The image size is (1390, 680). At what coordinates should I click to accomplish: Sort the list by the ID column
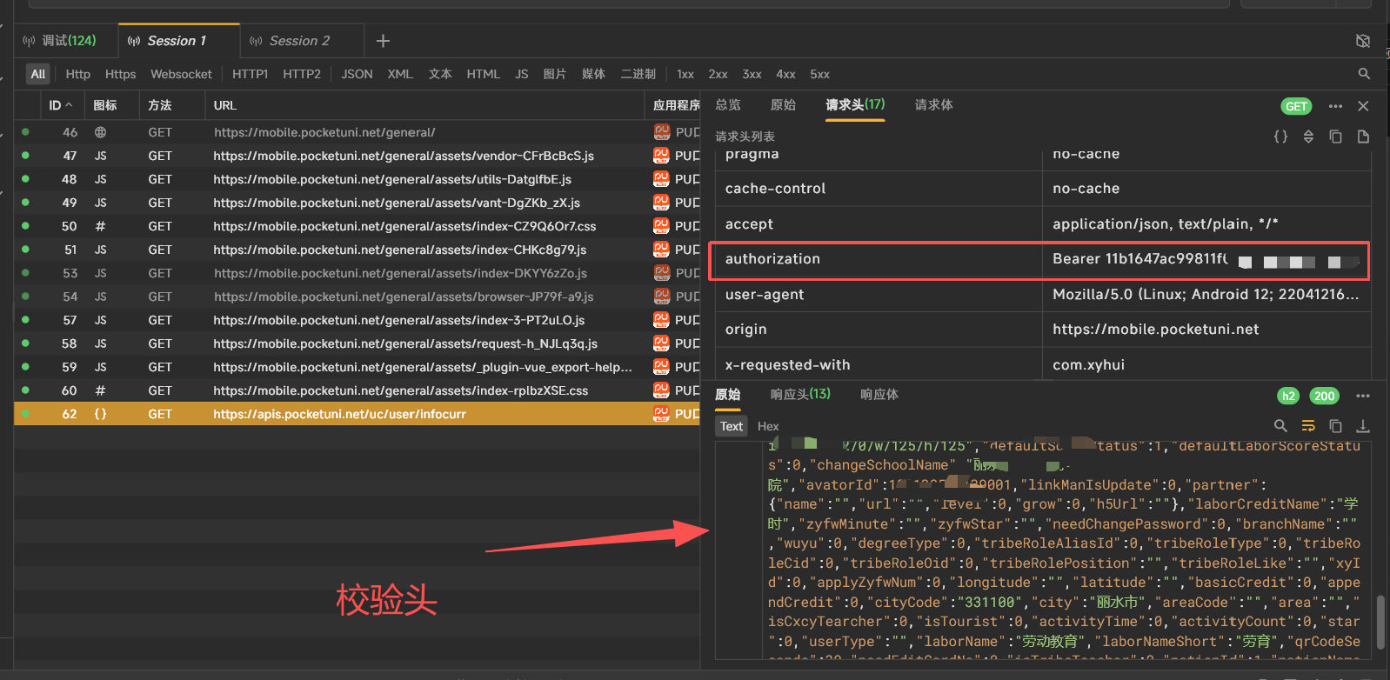pos(60,105)
